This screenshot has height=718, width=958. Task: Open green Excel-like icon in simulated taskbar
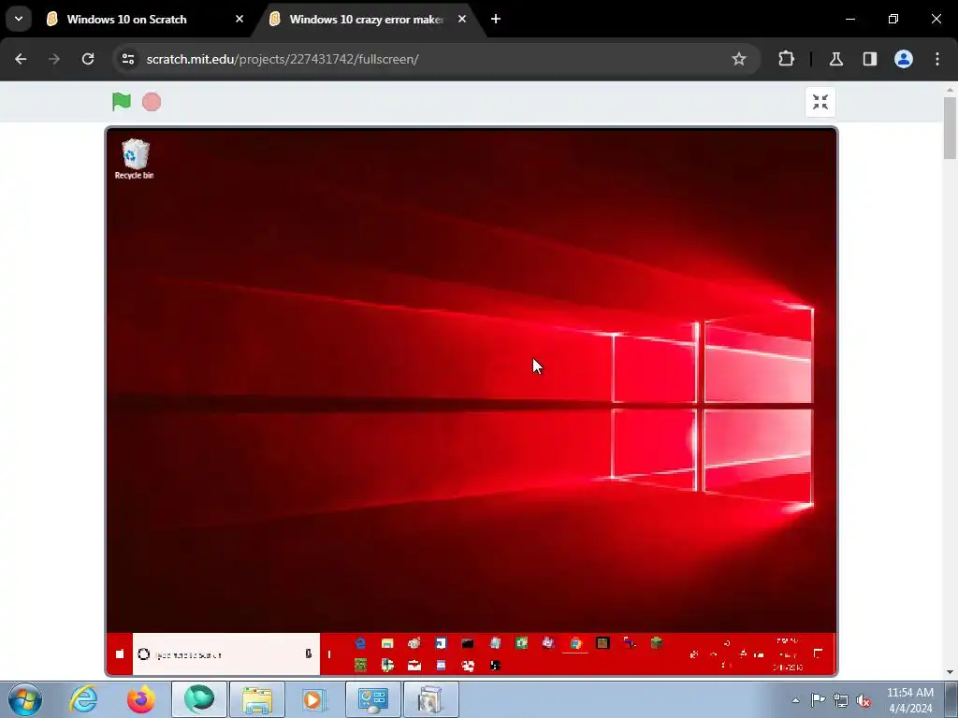tap(521, 643)
